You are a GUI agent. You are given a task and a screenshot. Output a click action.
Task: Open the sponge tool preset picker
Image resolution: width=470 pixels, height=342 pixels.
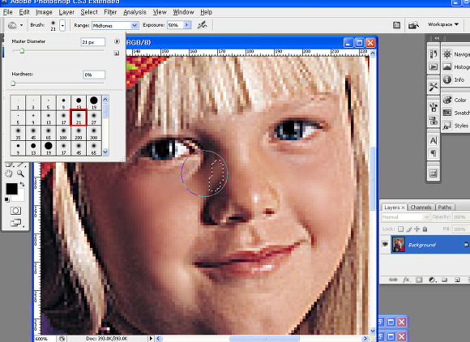tap(15, 25)
